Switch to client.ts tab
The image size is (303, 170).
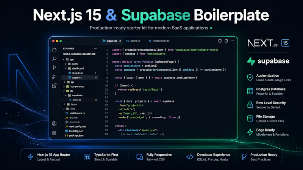[133, 41]
